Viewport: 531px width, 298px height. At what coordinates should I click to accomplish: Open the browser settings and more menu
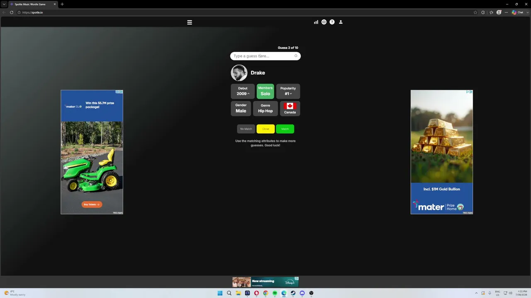click(x=506, y=12)
